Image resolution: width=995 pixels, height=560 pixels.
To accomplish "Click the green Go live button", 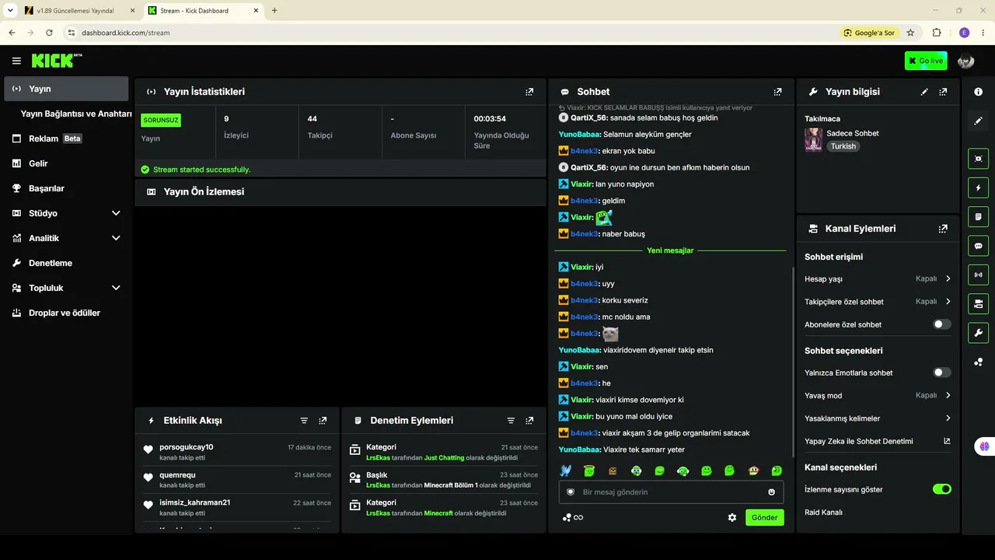I will point(926,61).
